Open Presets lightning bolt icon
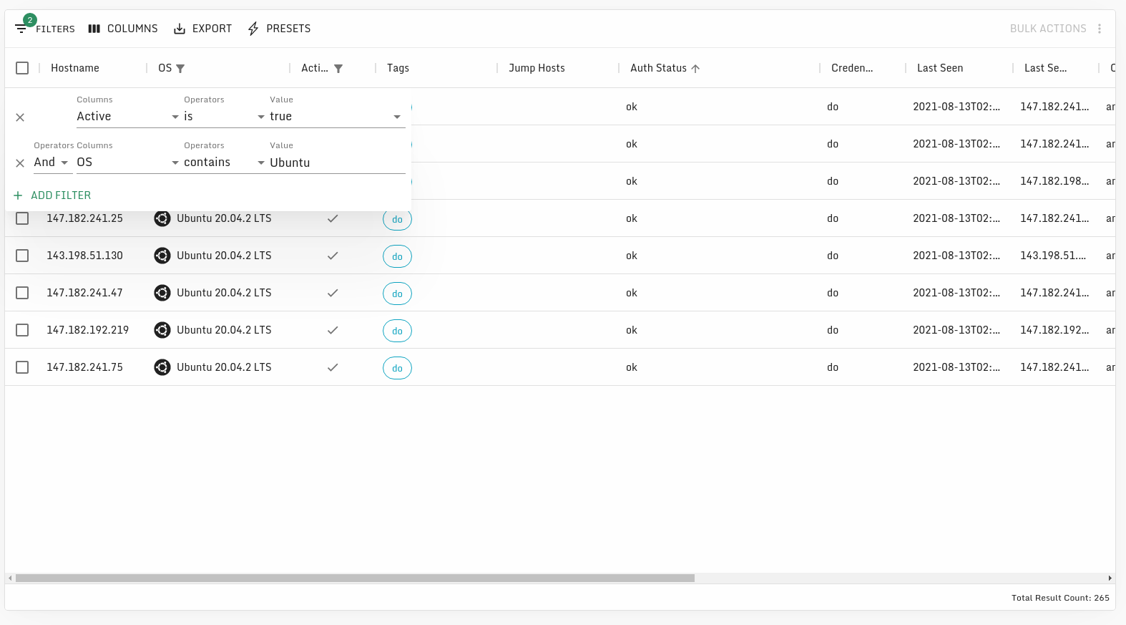Screen dimensions: 1126x625 click(253, 29)
